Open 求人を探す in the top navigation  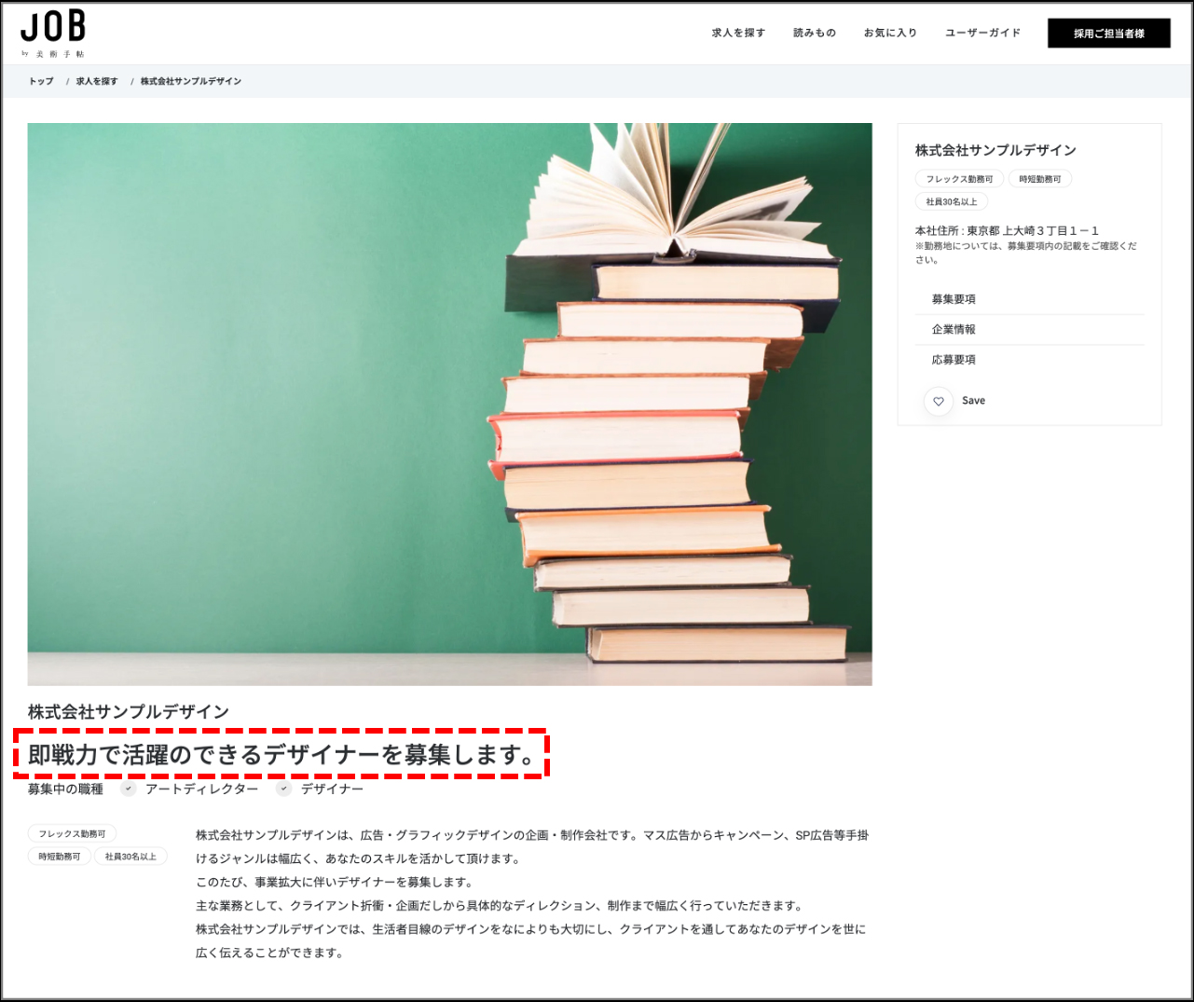(738, 33)
